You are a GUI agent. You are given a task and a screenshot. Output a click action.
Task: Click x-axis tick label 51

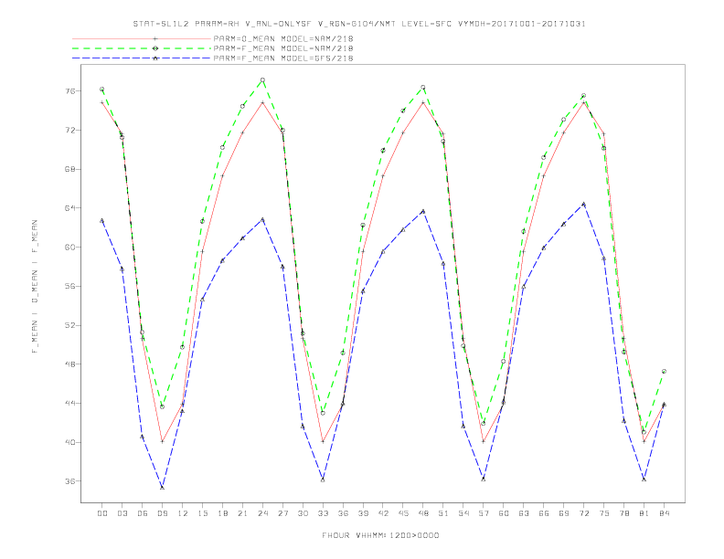tap(443, 513)
